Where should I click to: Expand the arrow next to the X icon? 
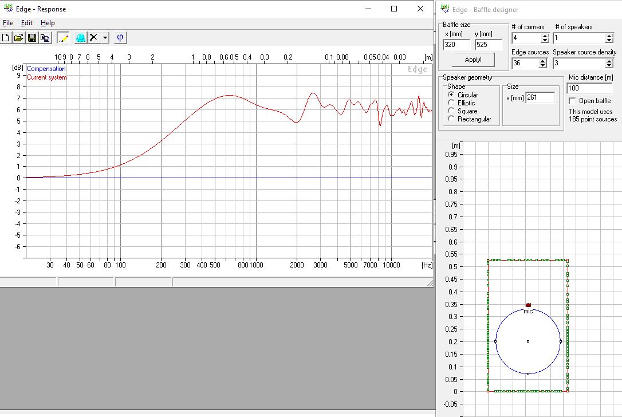coord(105,38)
